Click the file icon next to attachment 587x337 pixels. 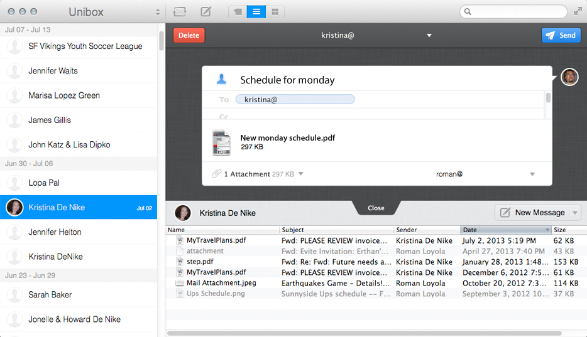click(180, 251)
